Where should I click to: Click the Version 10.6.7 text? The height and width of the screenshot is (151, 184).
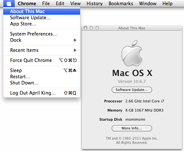132,81
